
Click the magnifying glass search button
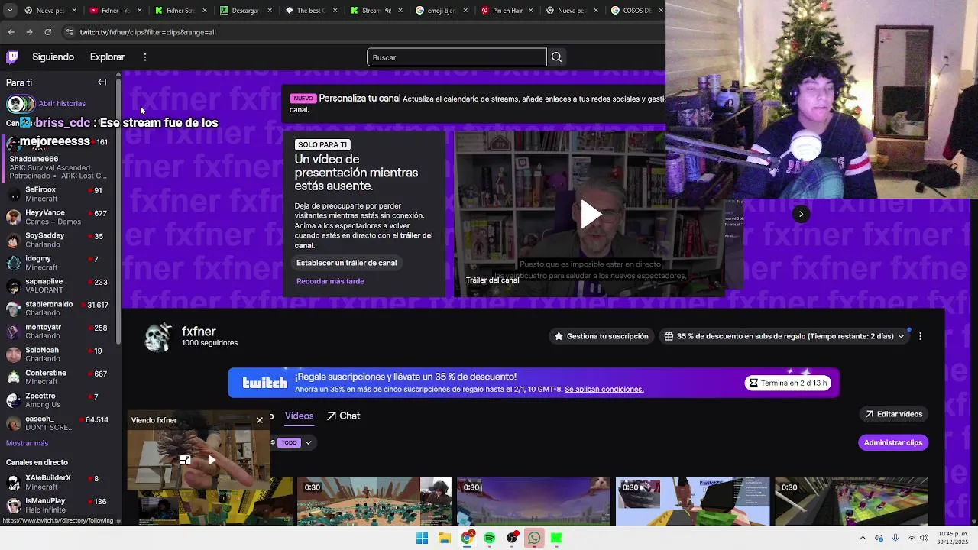pyautogui.click(x=557, y=57)
